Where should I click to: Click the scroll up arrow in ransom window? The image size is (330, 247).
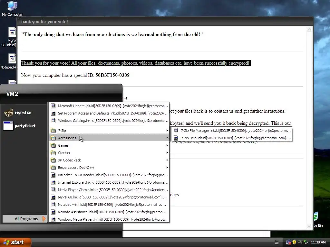tap(309, 29)
